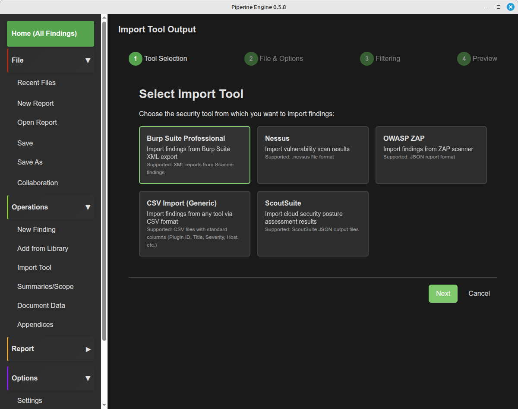The image size is (518, 409).
Task: Choose the ScoutSuite import card
Action: [x=313, y=224]
